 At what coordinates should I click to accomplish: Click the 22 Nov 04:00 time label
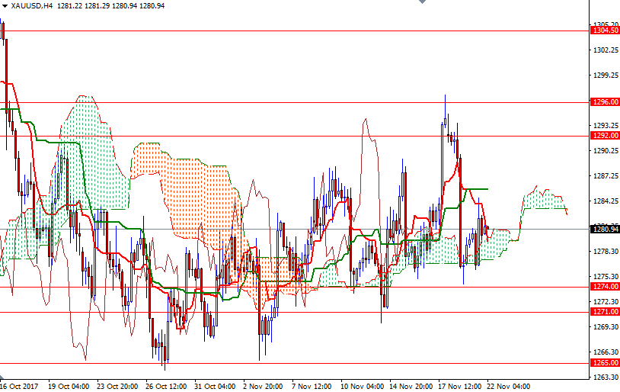click(x=507, y=386)
